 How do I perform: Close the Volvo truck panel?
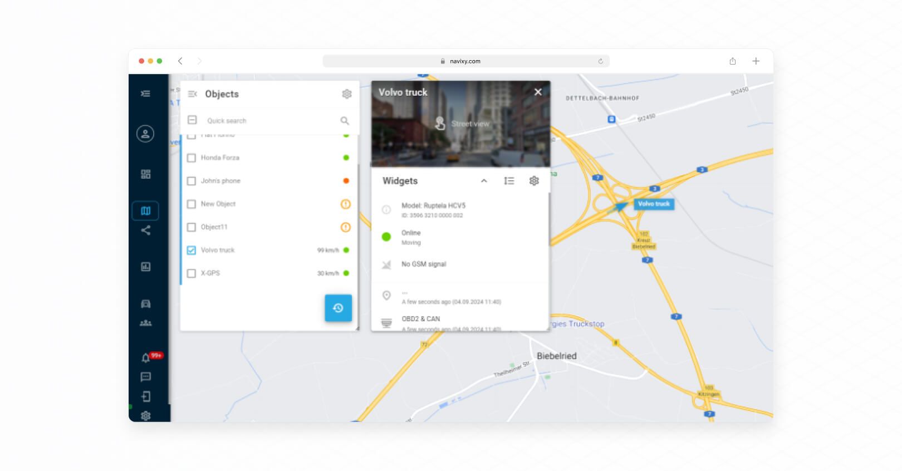tap(538, 92)
